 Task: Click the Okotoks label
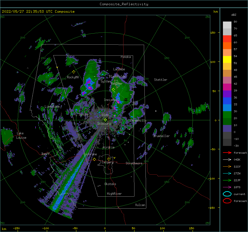pyautogui.click(x=110, y=184)
